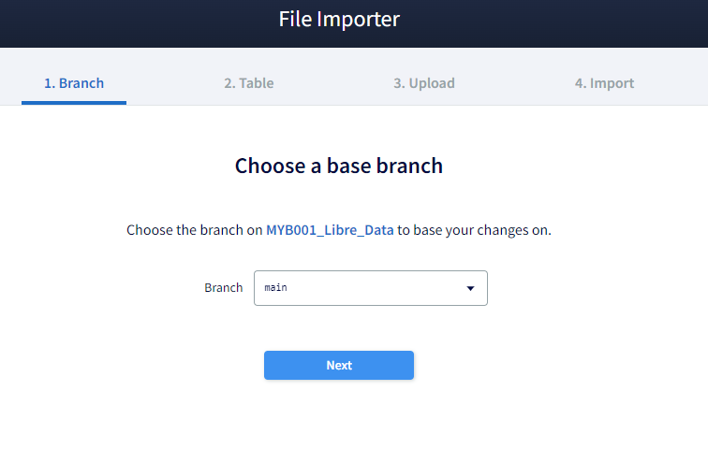Expand the Branch dropdown arrow
This screenshot has height=449, width=708.
click(470, 288)
